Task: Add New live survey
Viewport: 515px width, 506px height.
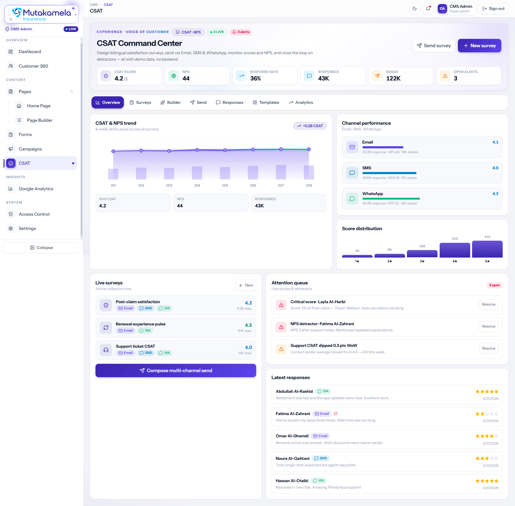Action: click(246, 285)
